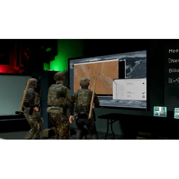Image resolution: width=179 pixels, height=179 pixels.
Task: Click the checkmark icon in the dialog
Action: point(143,93)
